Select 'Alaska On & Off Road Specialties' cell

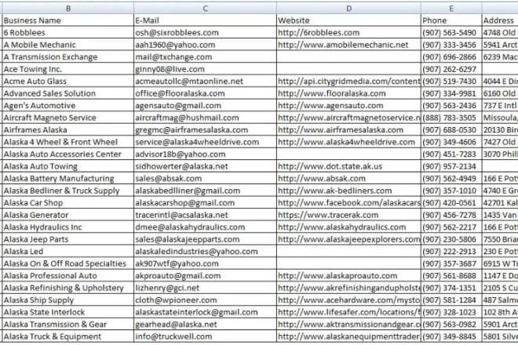coord(68,263)
